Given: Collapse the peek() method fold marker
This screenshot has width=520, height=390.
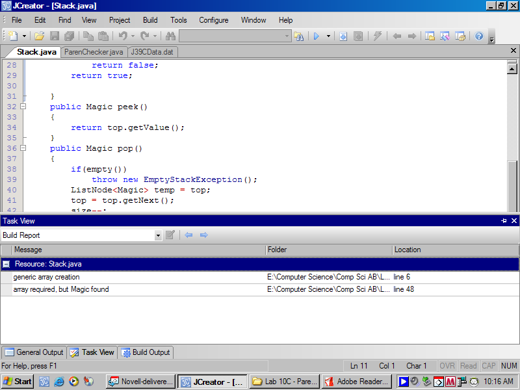Looking at the screenshot, I should (23, 107).
